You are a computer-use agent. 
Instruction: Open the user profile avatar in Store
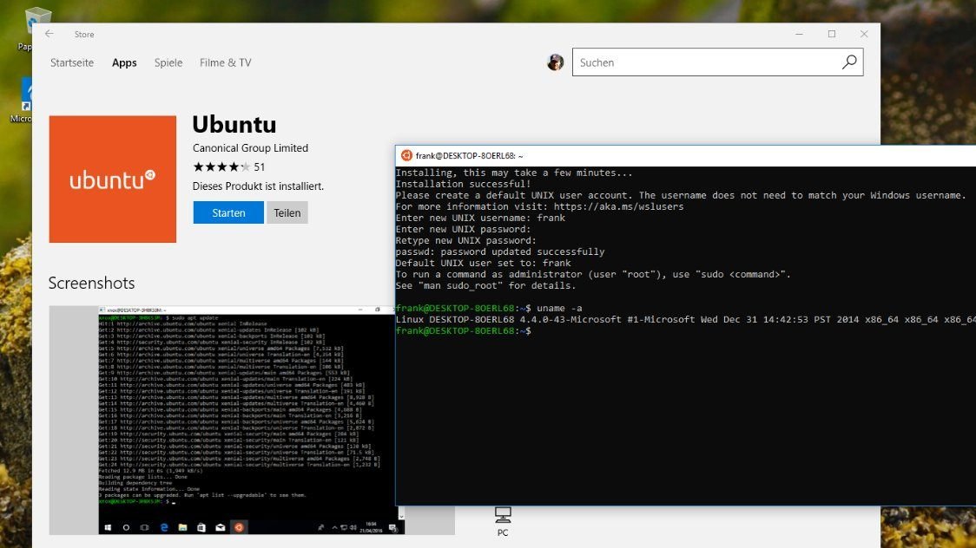click(x=555, y=62)
